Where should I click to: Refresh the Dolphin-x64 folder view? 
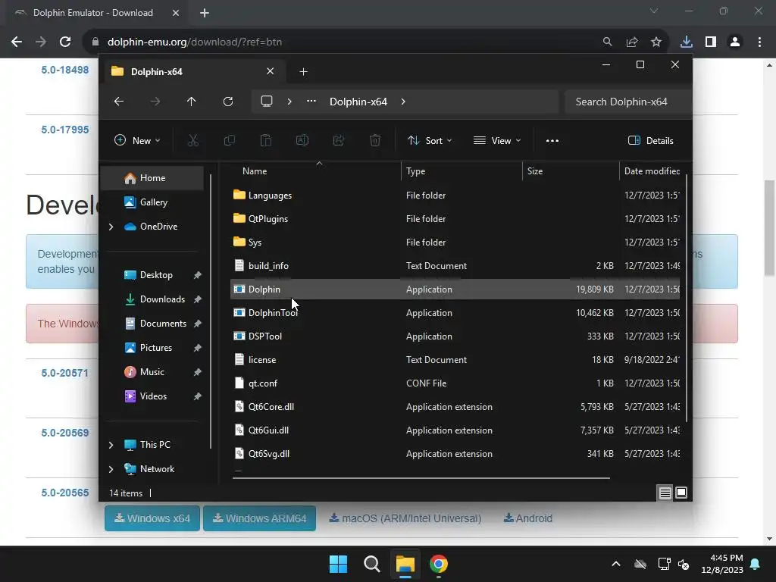[228, 102]
